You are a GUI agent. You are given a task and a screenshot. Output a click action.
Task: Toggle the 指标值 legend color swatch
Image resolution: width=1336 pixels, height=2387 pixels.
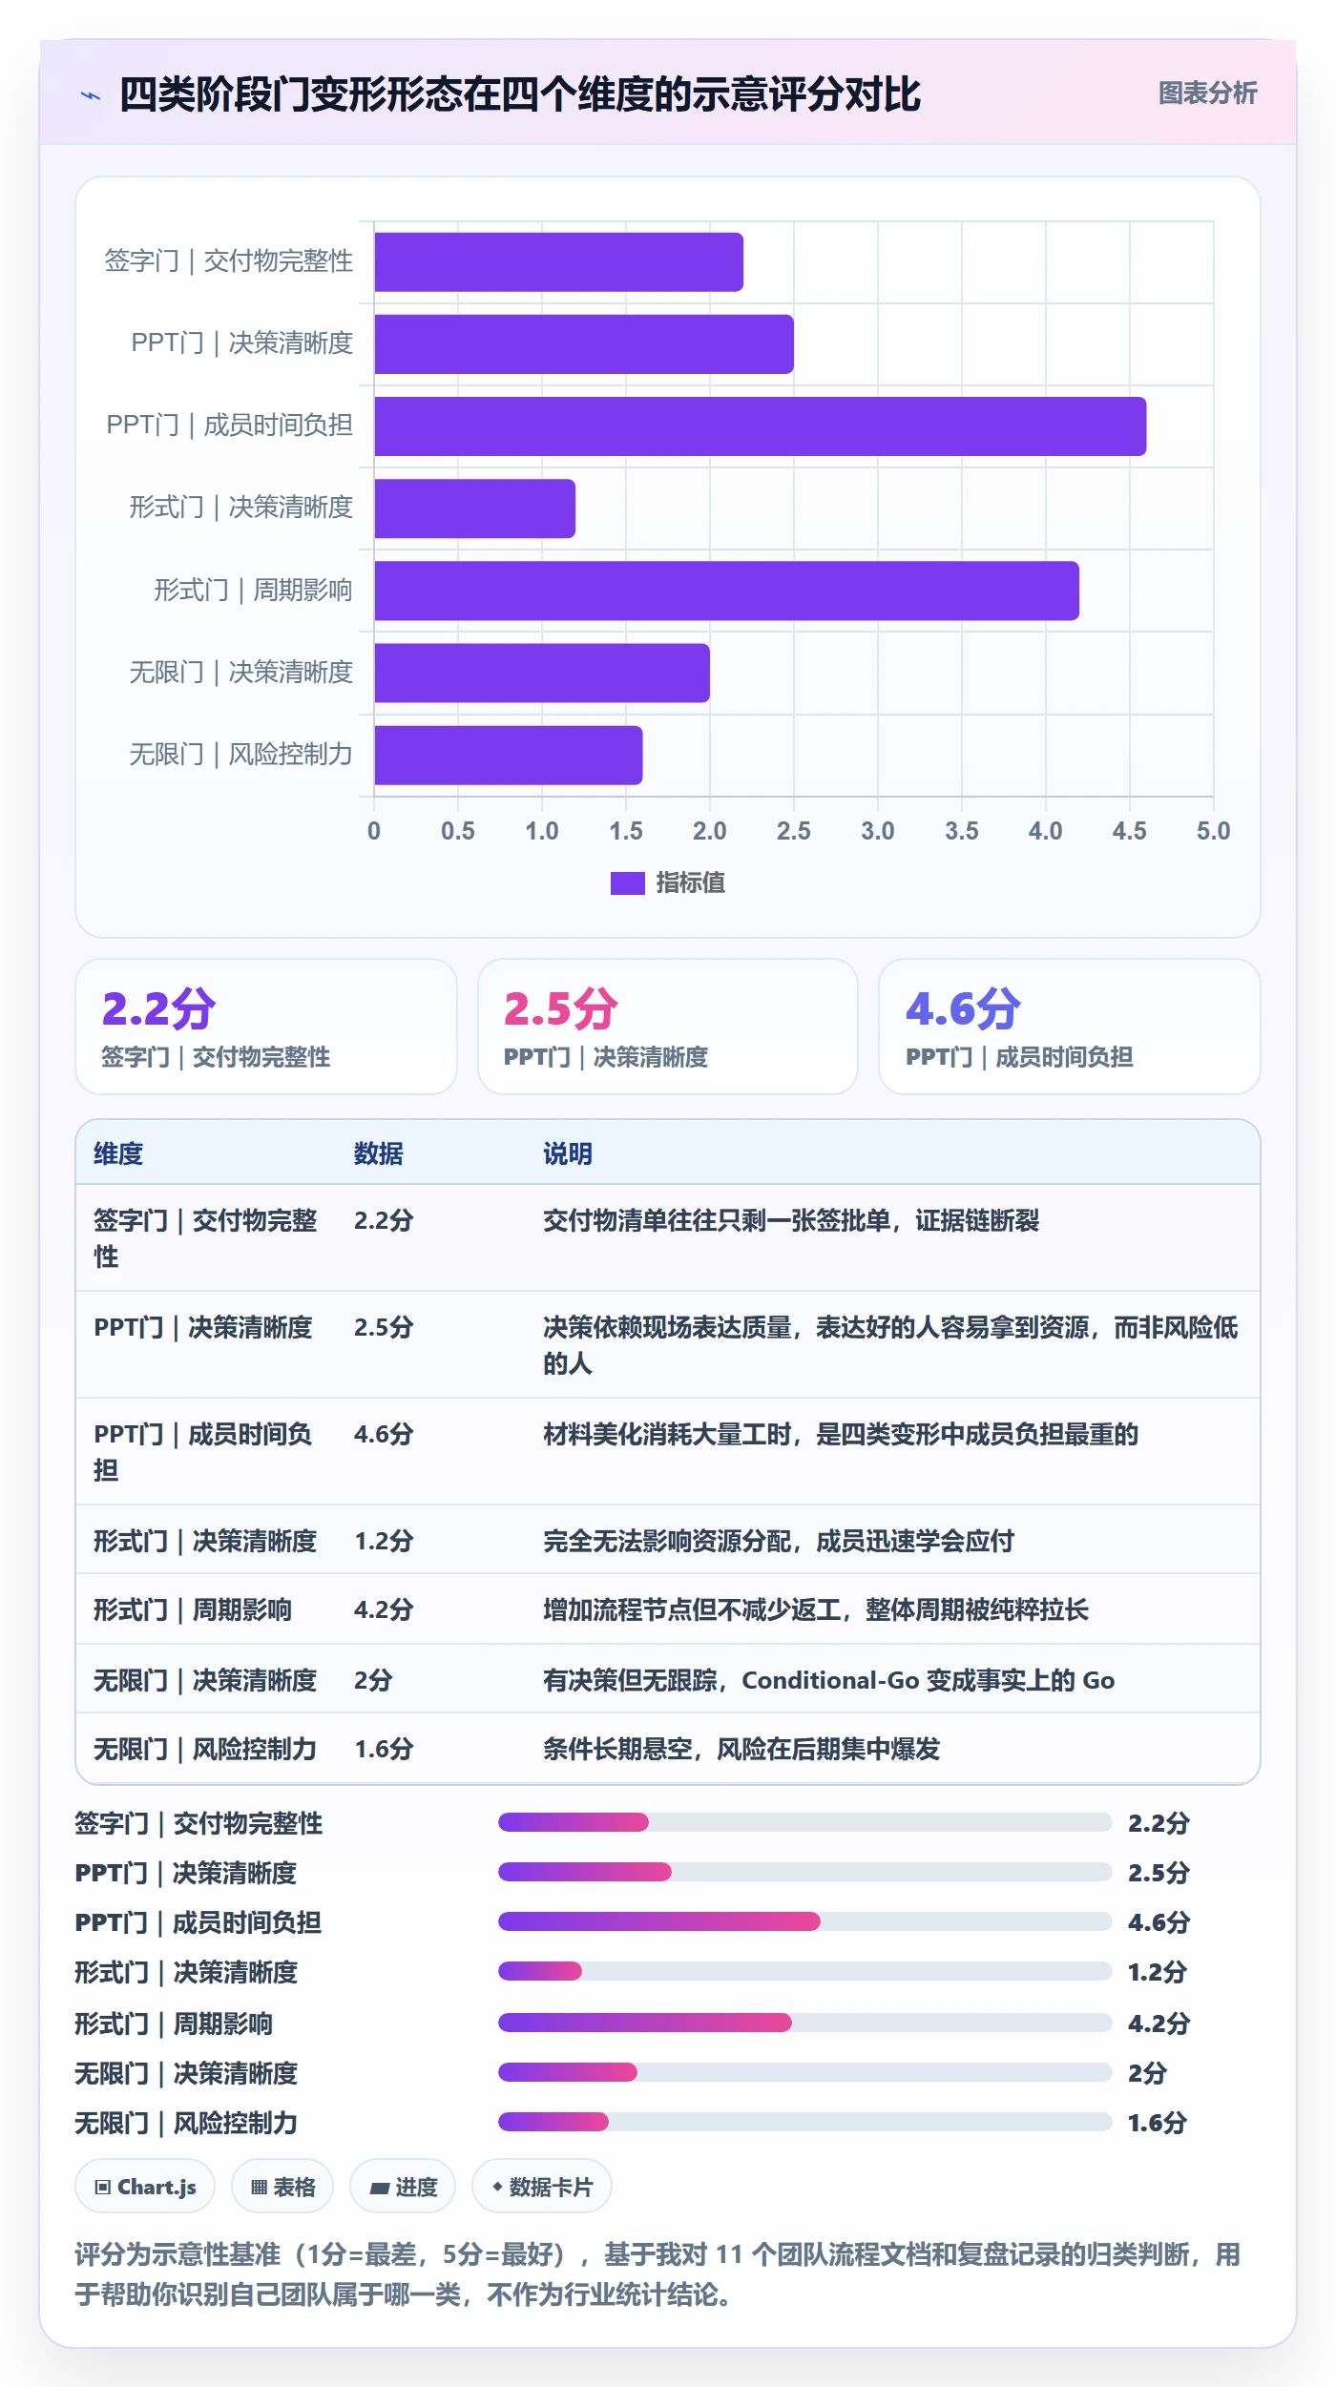pos(627,883)
